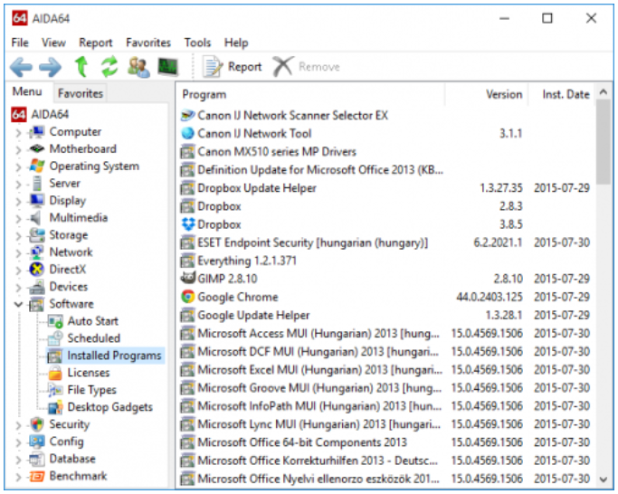The height and width of the screenshot is (494, 618).
Task: Select the Operating System Windows flag icon
Action: 37,166
